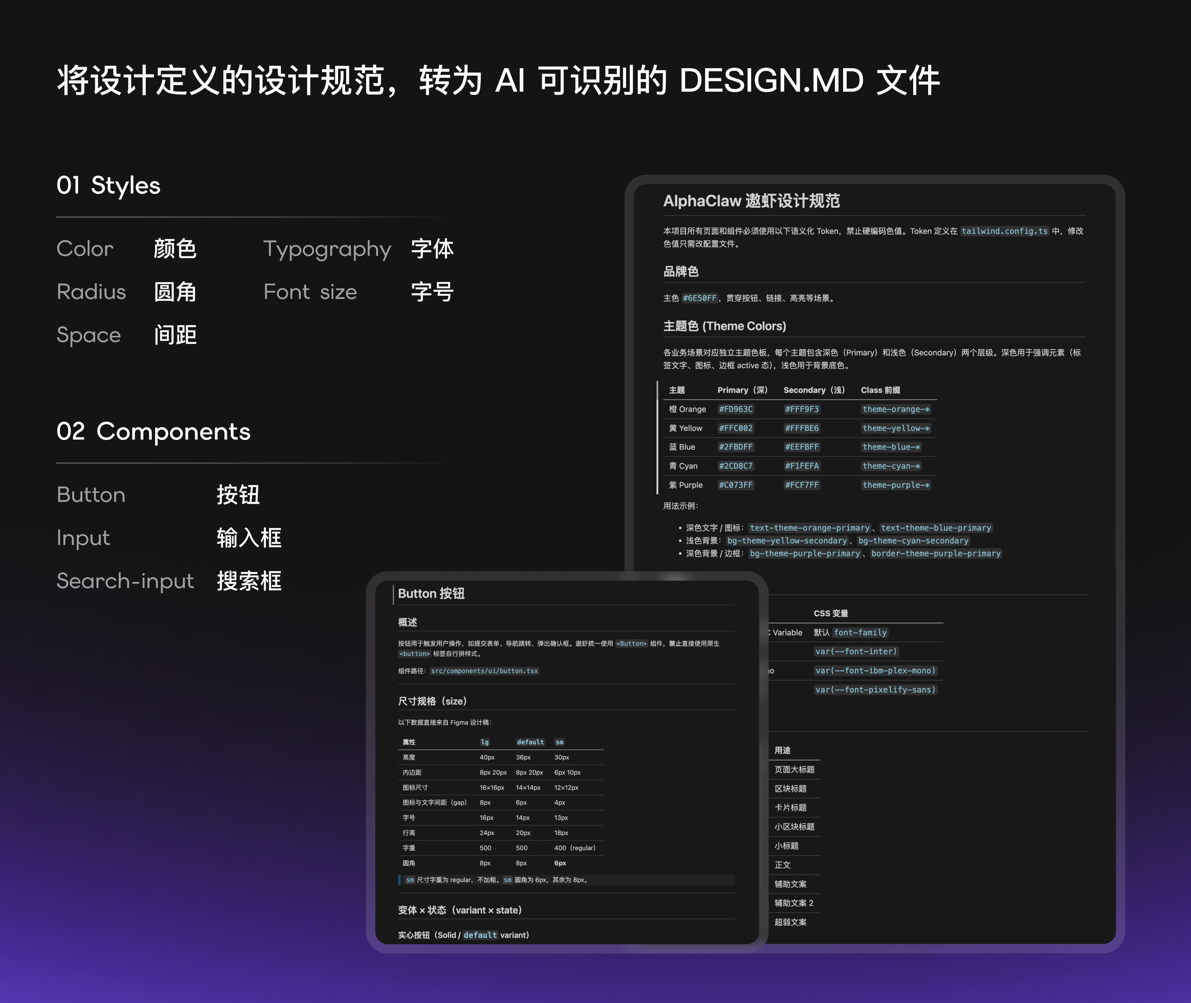
Task: Click the "theme-yellow-*" class prefix
Action: tap(896, 428)
